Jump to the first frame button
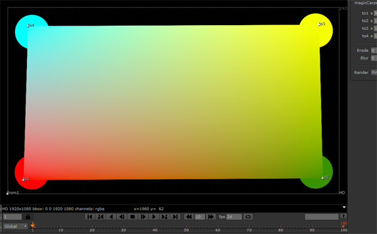This screenshot has height=234, width=377. [x=90, y=216]
